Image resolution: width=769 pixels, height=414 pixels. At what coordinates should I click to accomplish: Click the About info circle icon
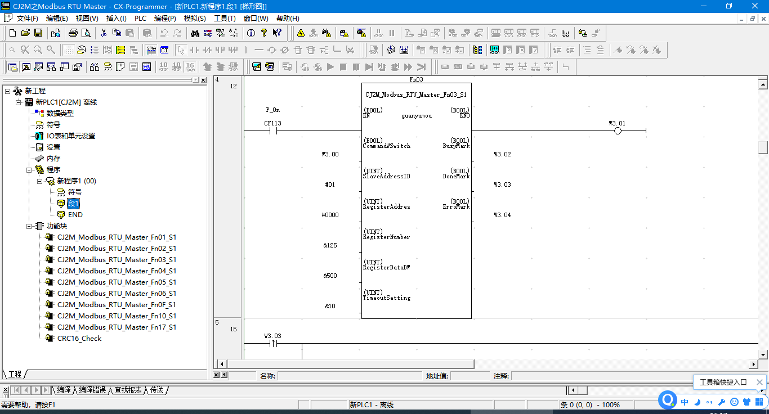coord(251,33)
